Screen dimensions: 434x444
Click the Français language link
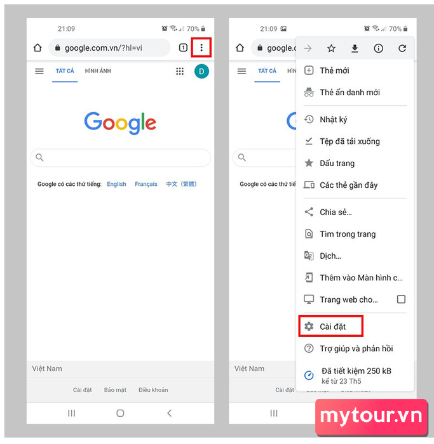(146, 184)
